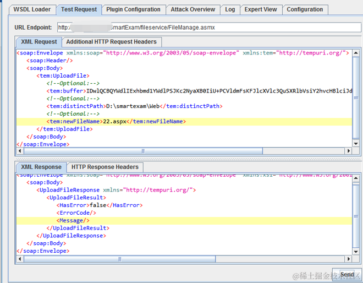Image resolution: width=363 pixels, height=283 pixels.
Task: Click the opening UploadFileResult tag
Action: (x=76, y=198)
